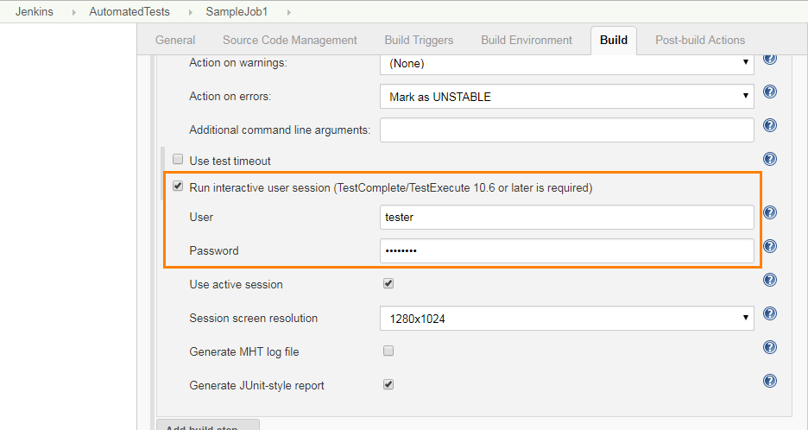Open help for Action on errors
Viewport: 808px width, 430px height.
point(770,92)
